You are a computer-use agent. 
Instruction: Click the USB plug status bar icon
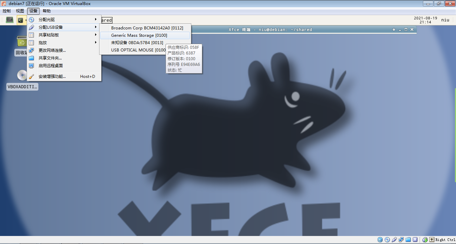[x=394, y=240]
